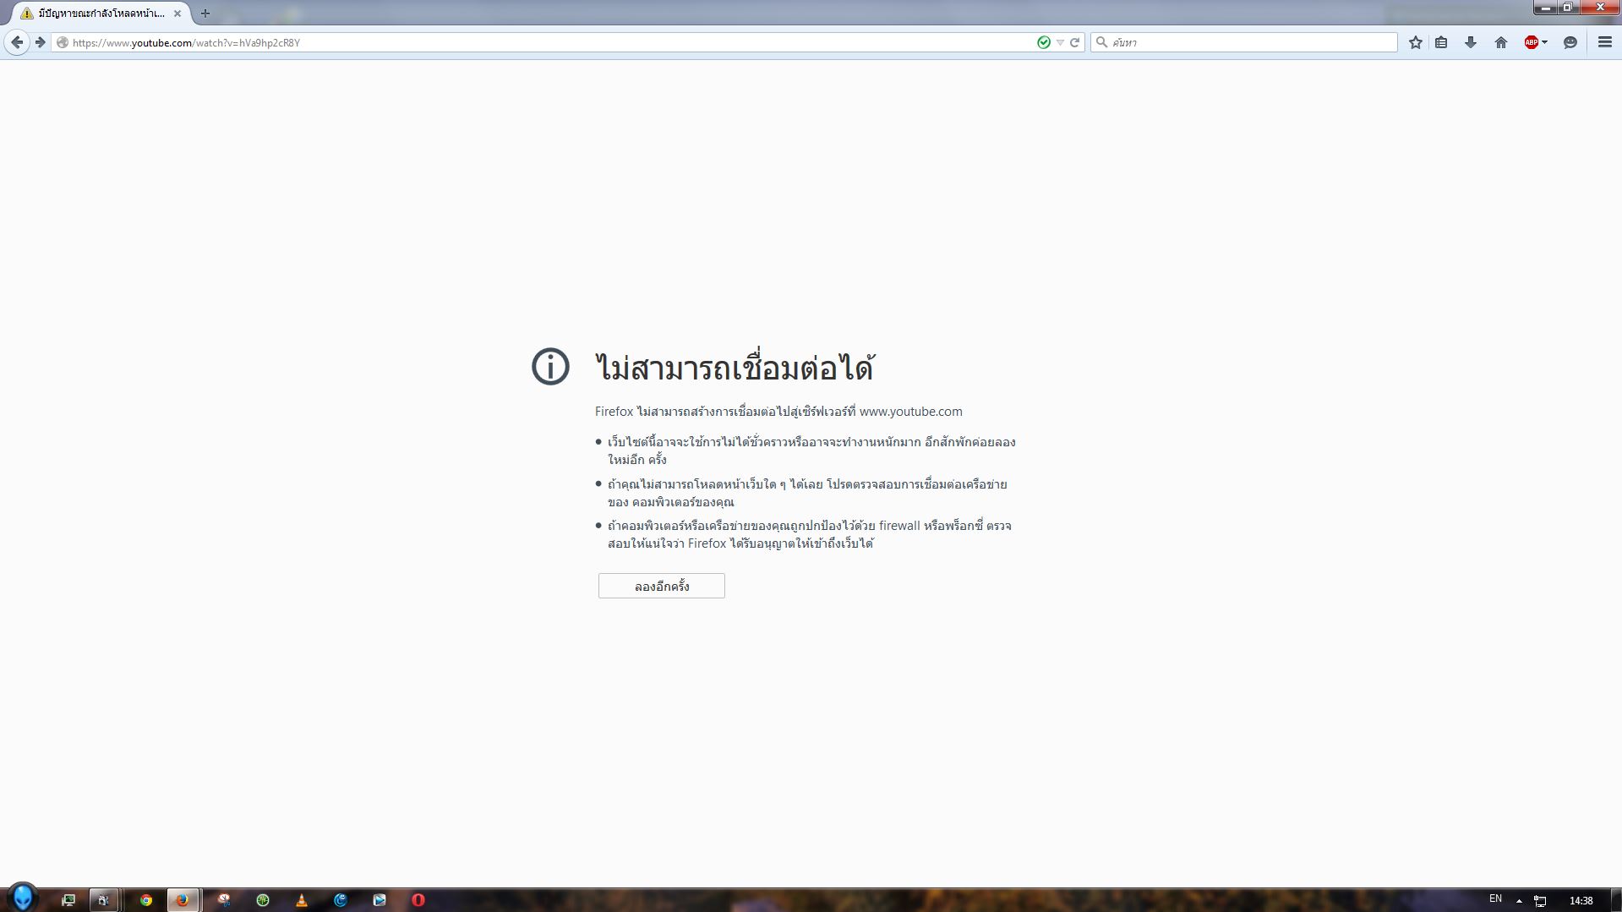Open the Alienware Start button
The width and height of the screenshot is (1622, 912).
23,898
